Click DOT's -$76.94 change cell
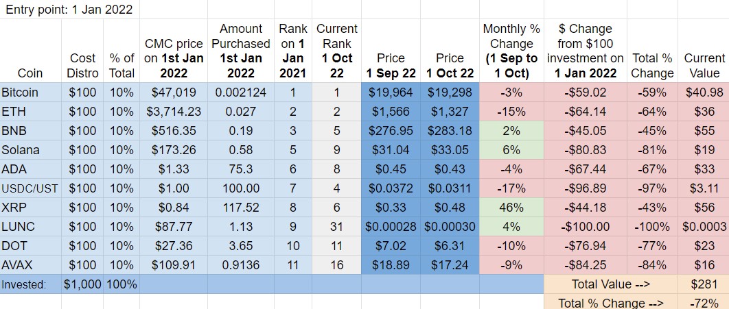 point(586,246)
